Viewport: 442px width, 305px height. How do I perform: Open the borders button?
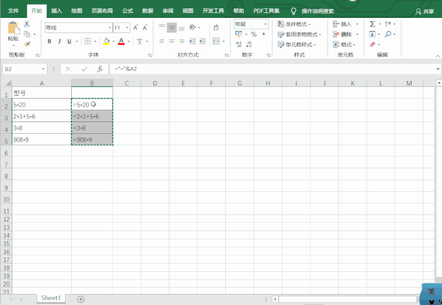tap(88, 41)
